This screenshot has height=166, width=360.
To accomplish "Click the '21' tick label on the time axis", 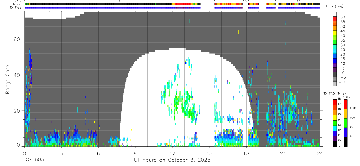I will coord(283,153).
